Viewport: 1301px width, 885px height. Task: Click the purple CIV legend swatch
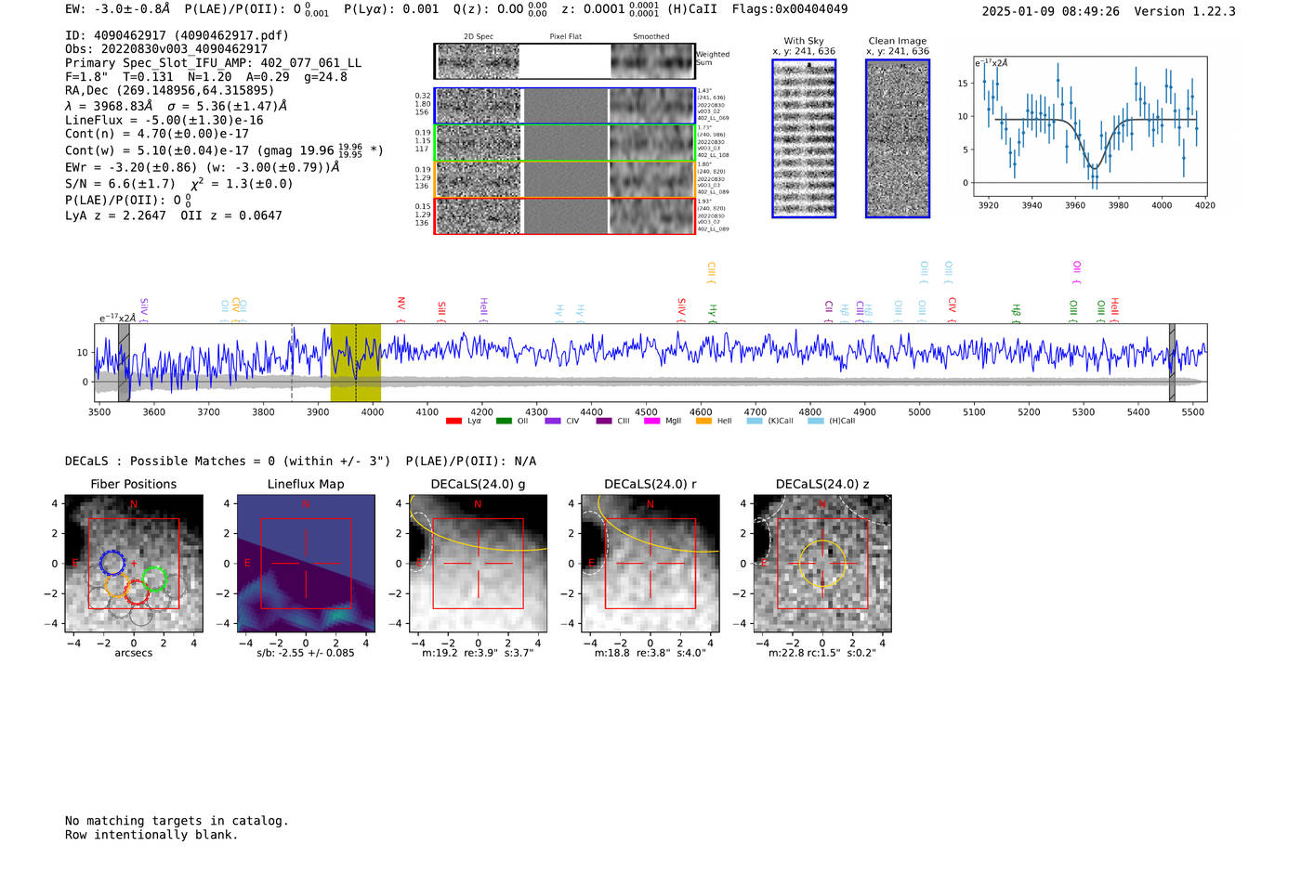point(553,421)
